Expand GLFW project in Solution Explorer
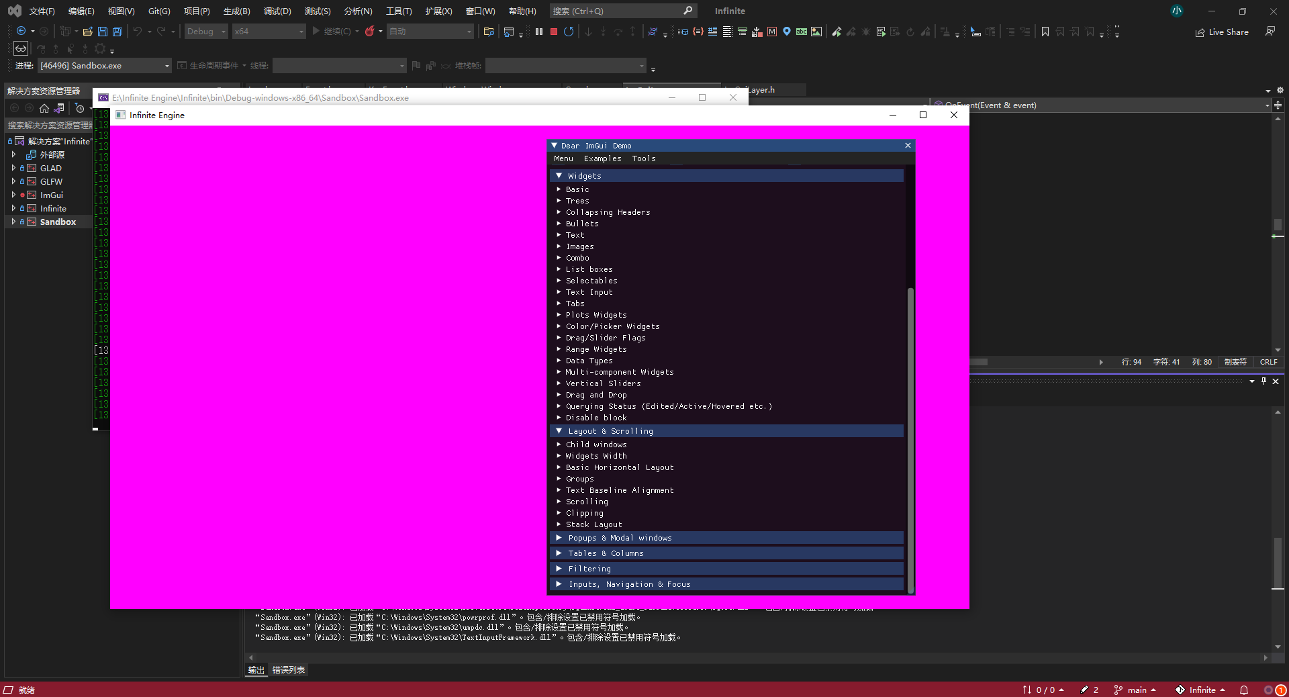Image resolution: width=1289 pixels, height=697 pixels. 13,181
